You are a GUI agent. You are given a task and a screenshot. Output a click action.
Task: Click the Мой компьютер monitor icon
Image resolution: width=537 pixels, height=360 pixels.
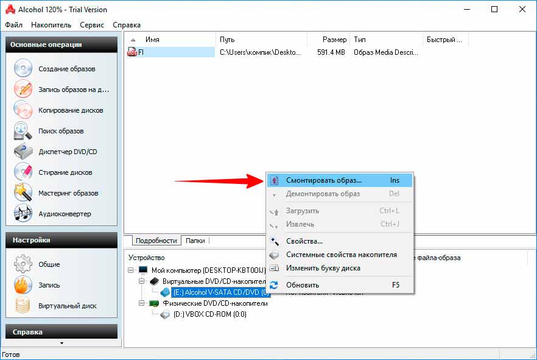click(x=143, y=270)
